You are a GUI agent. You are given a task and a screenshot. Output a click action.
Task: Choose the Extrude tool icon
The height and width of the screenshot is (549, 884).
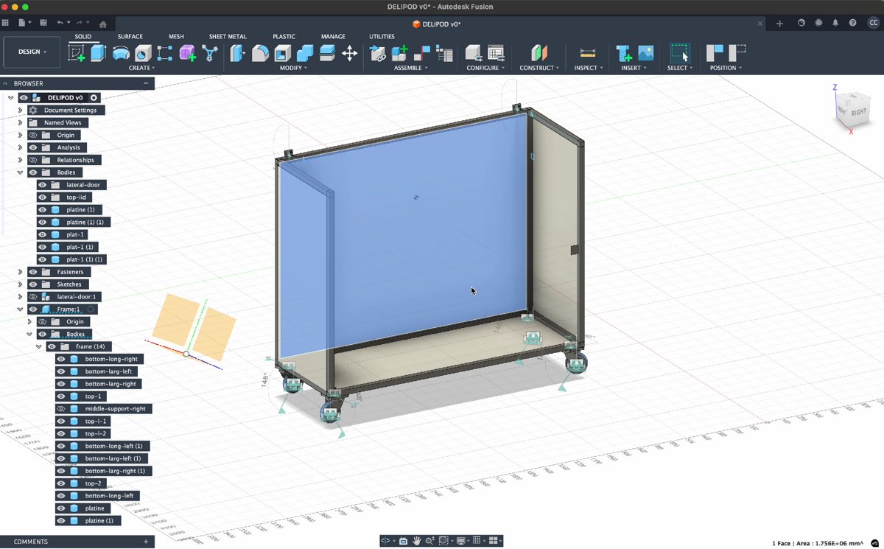[98, 52]
